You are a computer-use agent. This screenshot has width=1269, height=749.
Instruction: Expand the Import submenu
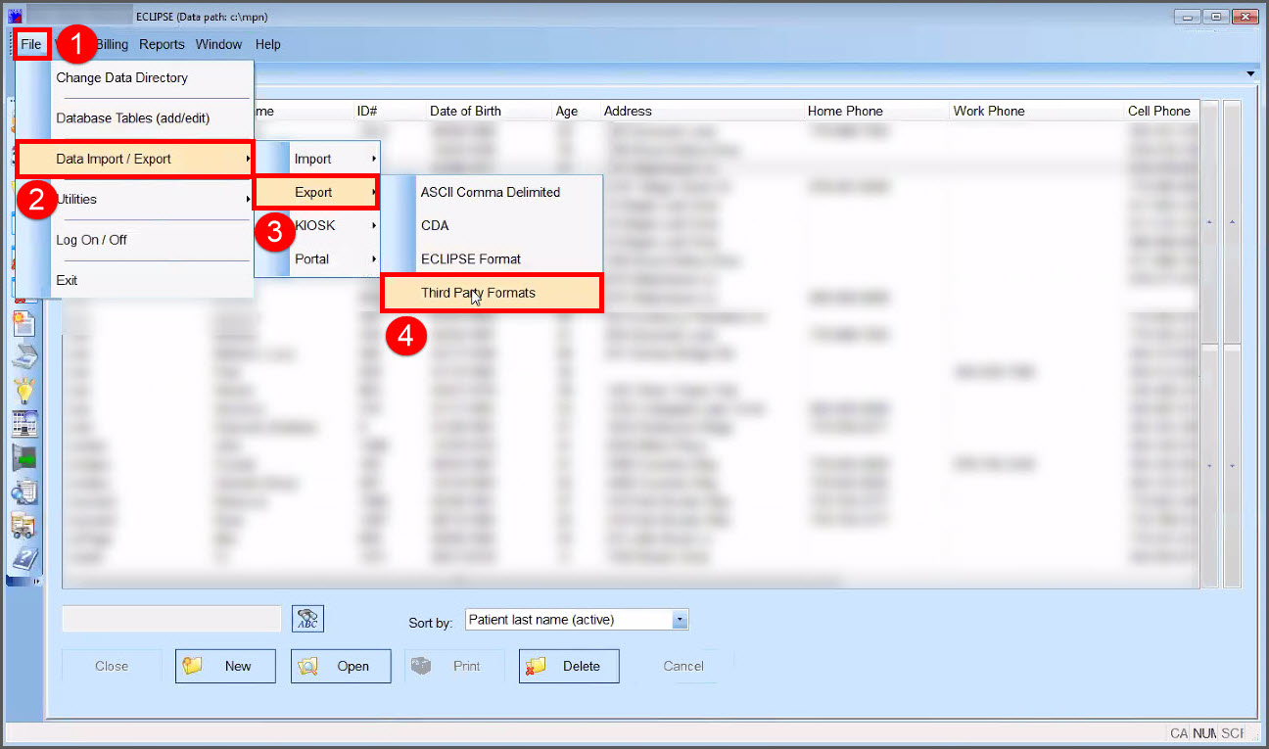tap(317, 159)
